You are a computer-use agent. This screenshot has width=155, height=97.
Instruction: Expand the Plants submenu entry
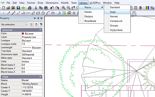[x=91, y=7]
